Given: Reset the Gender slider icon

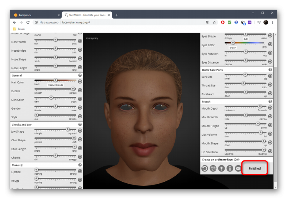Looking at the screenshot, I should coord(80,108).
